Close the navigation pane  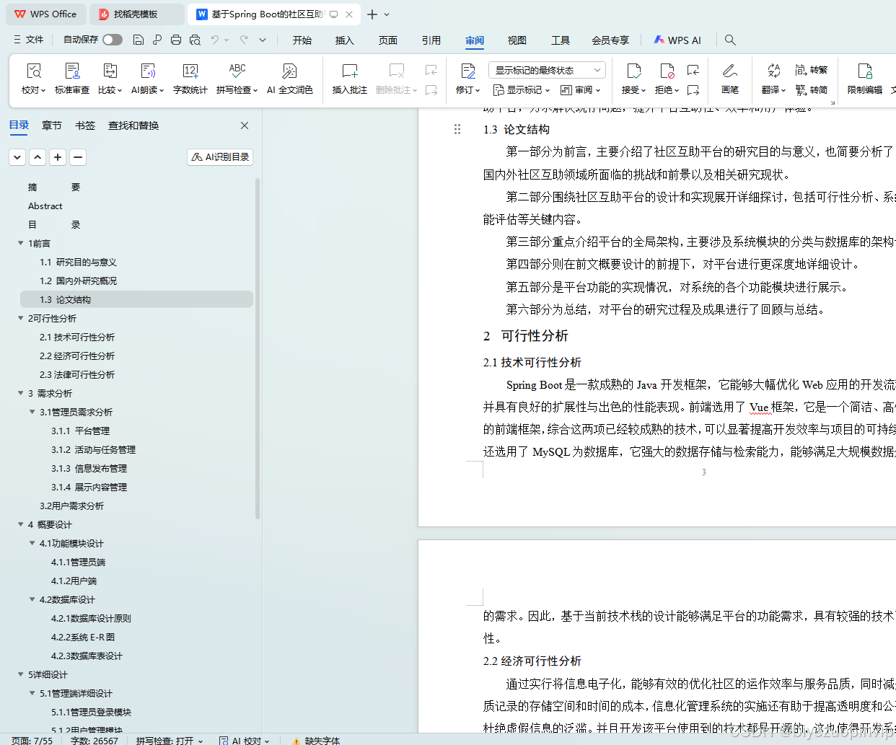[245, 125]
